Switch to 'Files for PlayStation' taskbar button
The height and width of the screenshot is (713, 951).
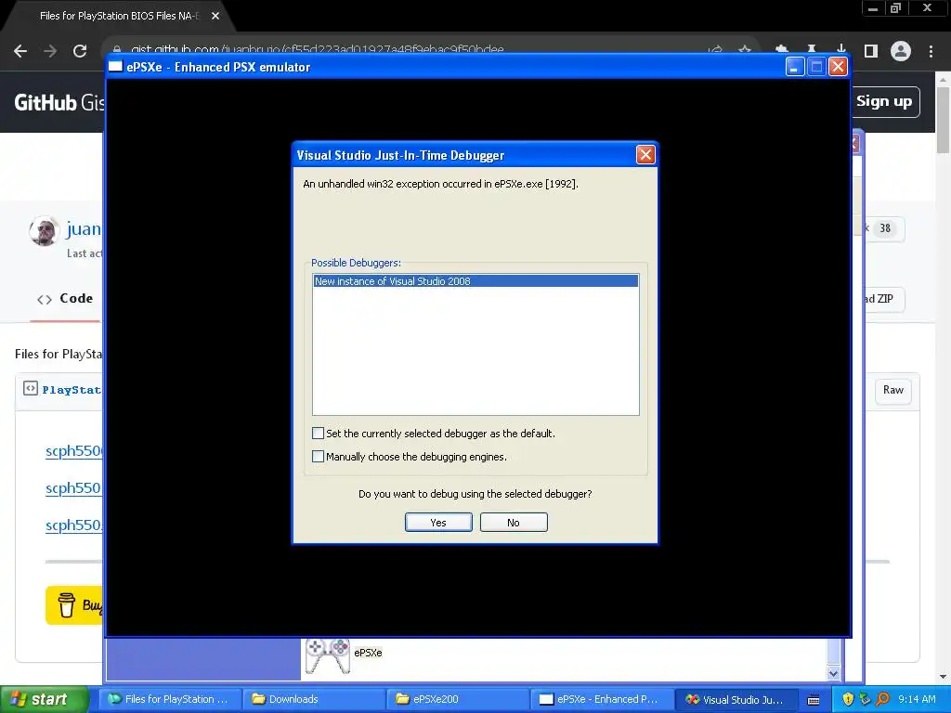[170, 699]
